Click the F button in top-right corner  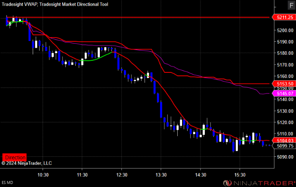291,5
